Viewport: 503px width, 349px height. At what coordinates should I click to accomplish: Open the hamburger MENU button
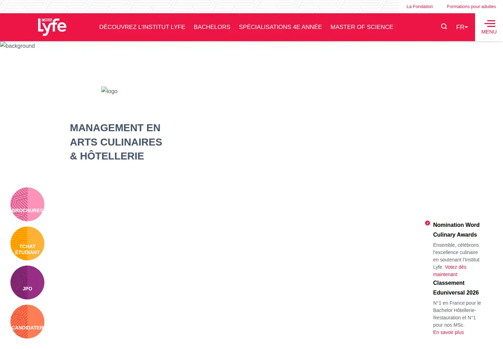tap(489, 27)
